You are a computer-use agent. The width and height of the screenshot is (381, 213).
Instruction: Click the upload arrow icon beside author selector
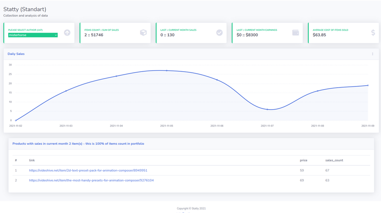[x=67, y=33]
